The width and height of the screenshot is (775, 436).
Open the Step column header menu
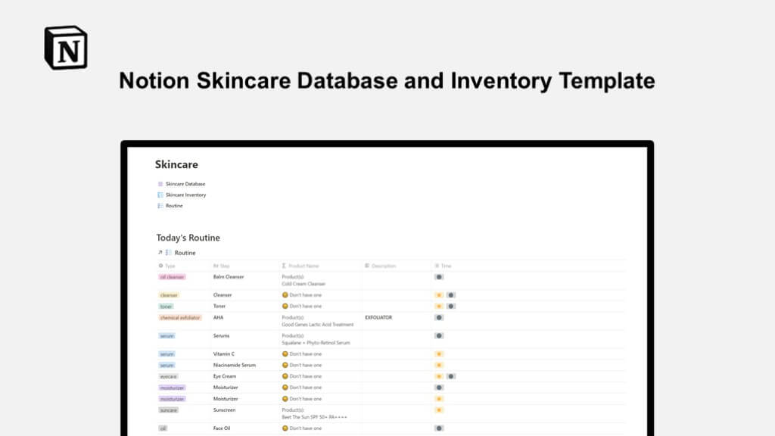pyautogui.click(x=222, y=266)
